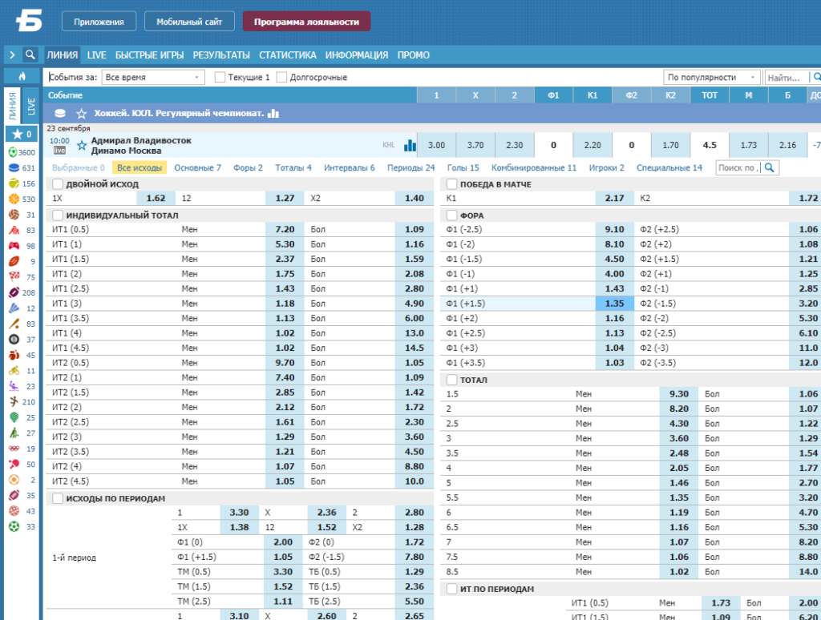Switch to the Комбинированные 11 tab
821x620 pixels.
tap(533, 167)
